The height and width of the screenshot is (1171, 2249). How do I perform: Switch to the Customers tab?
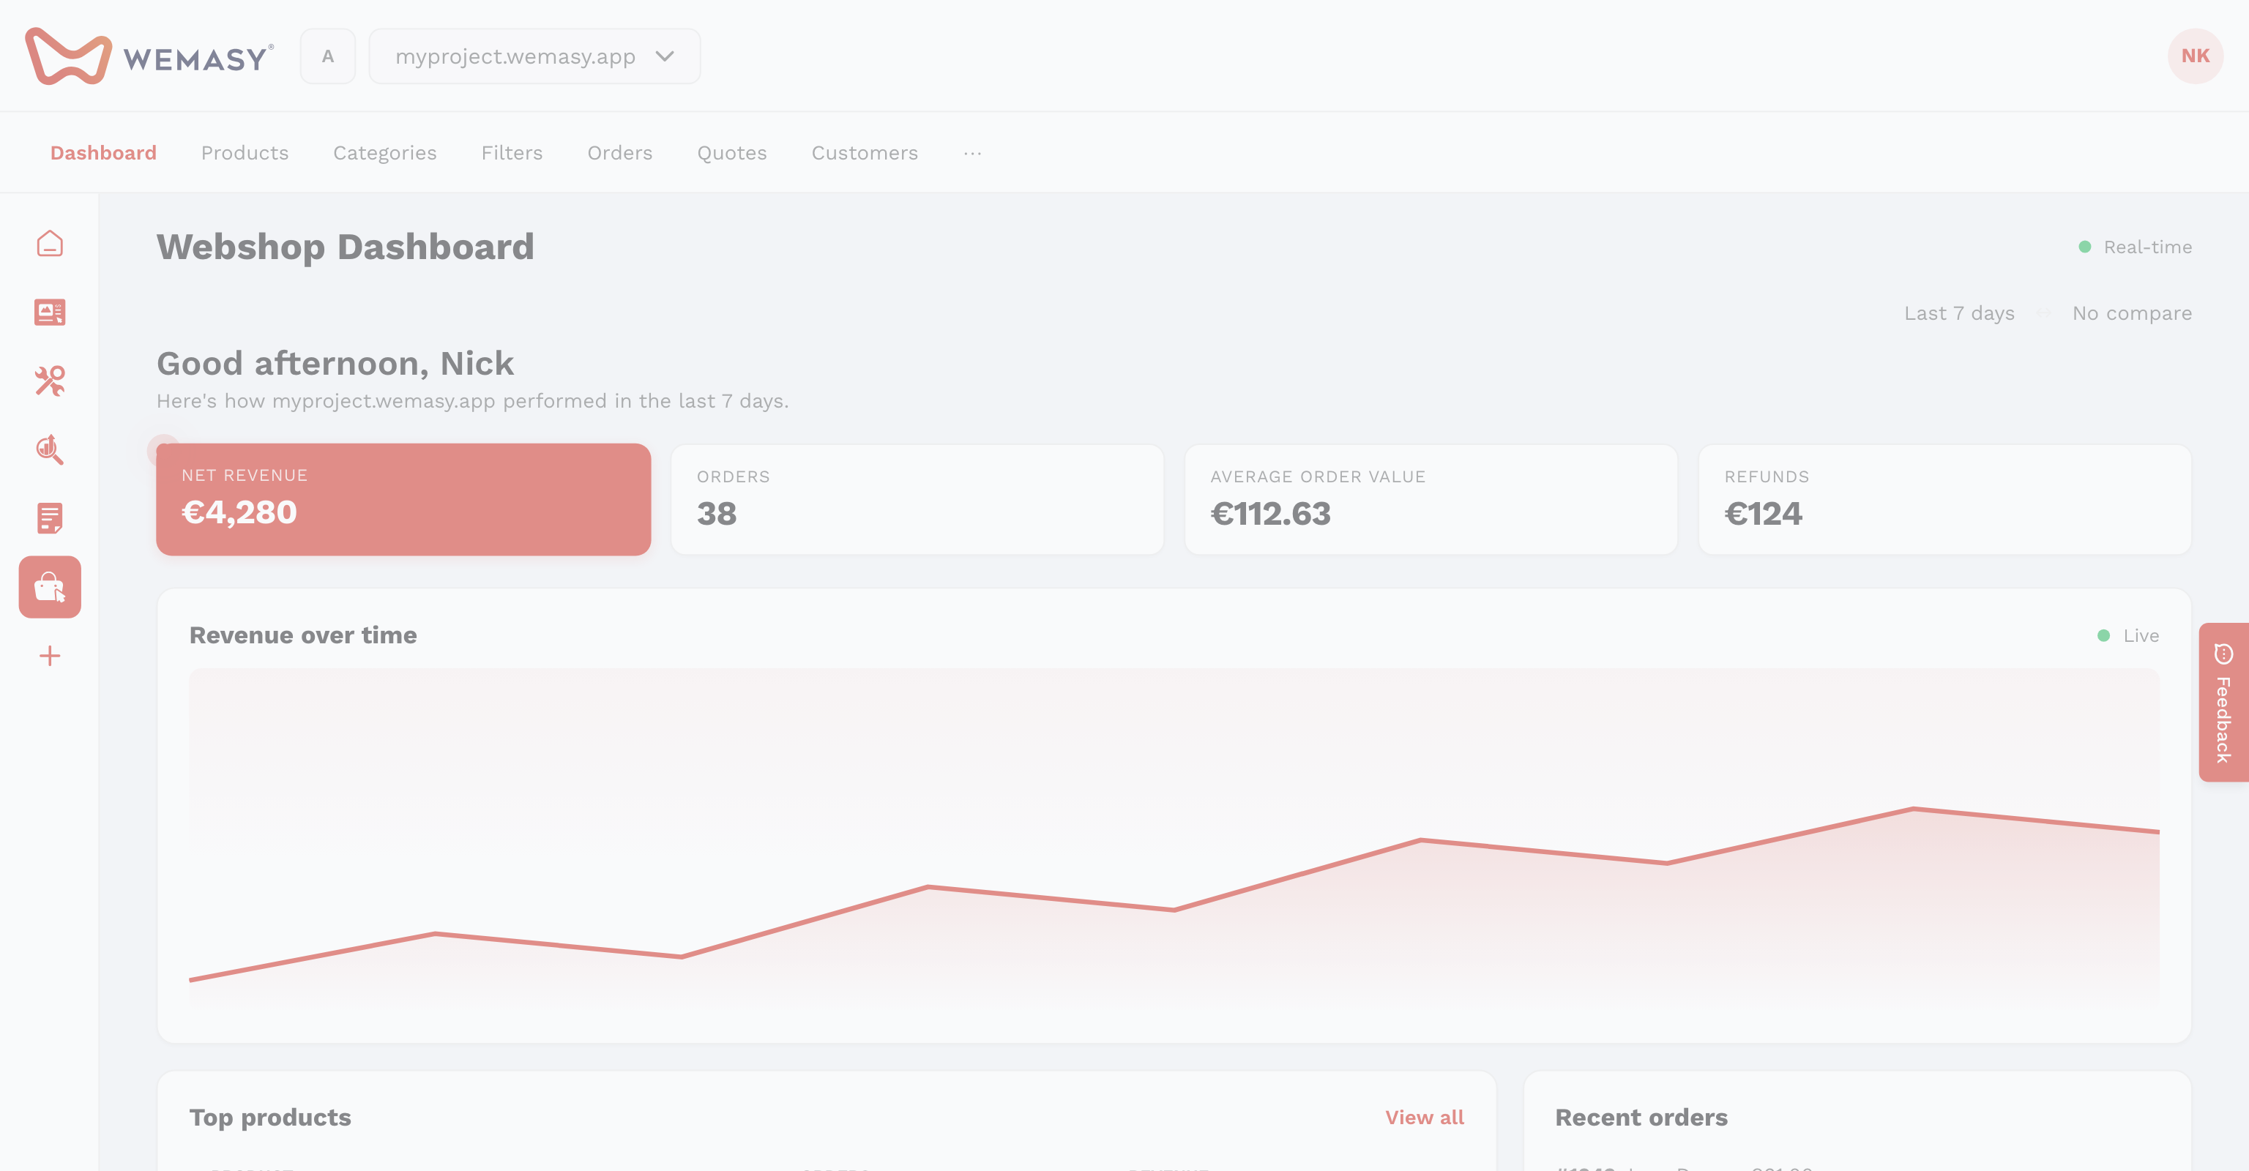pos(865,154)
